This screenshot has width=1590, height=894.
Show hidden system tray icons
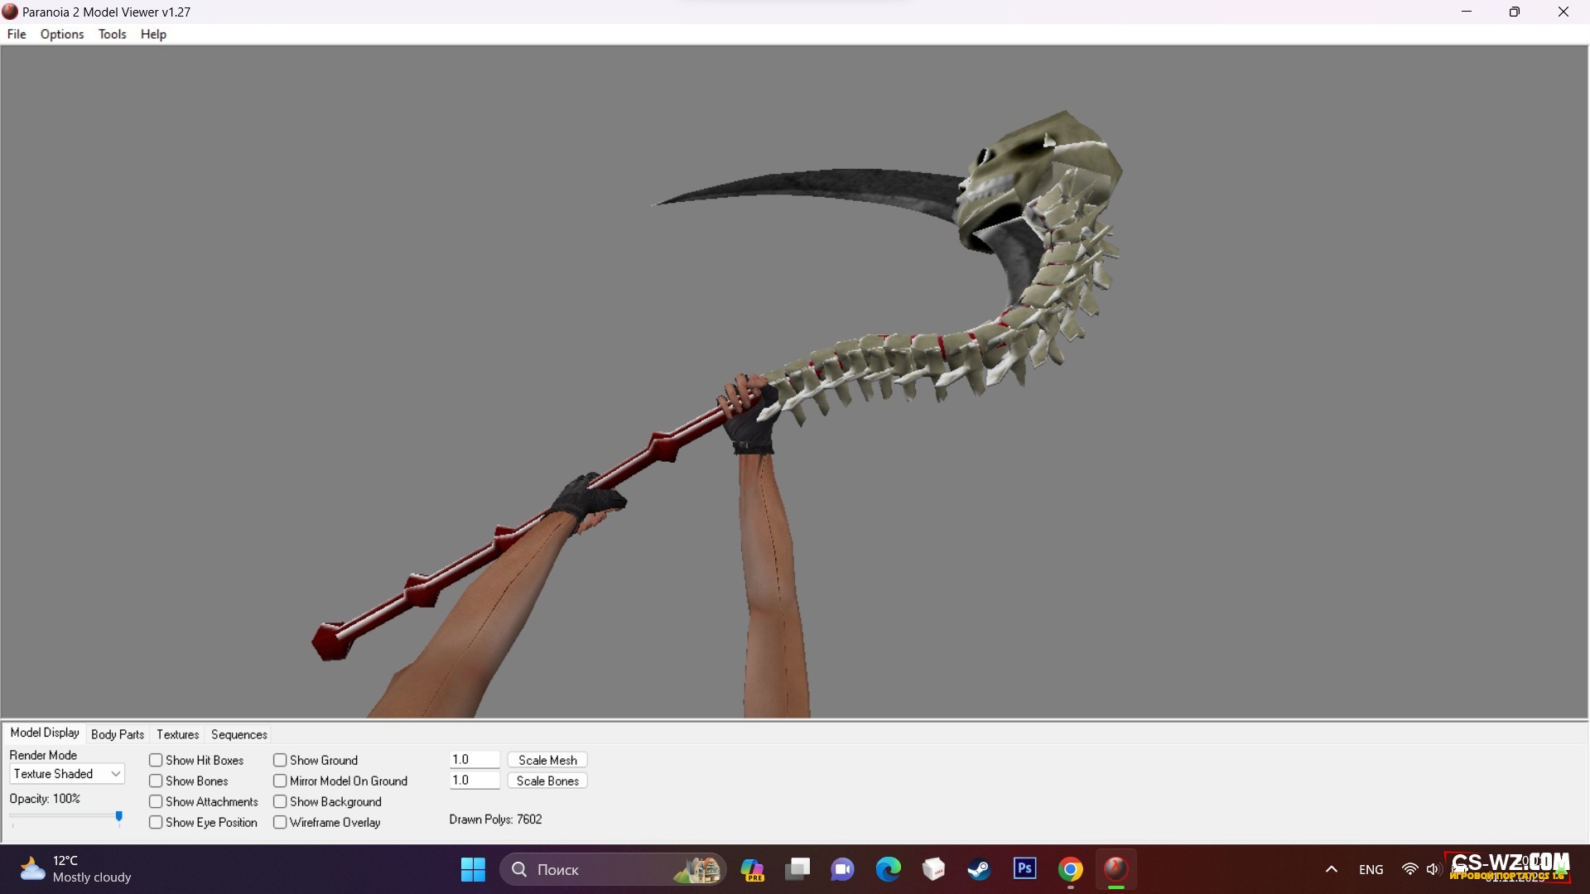coord(1332,869)
